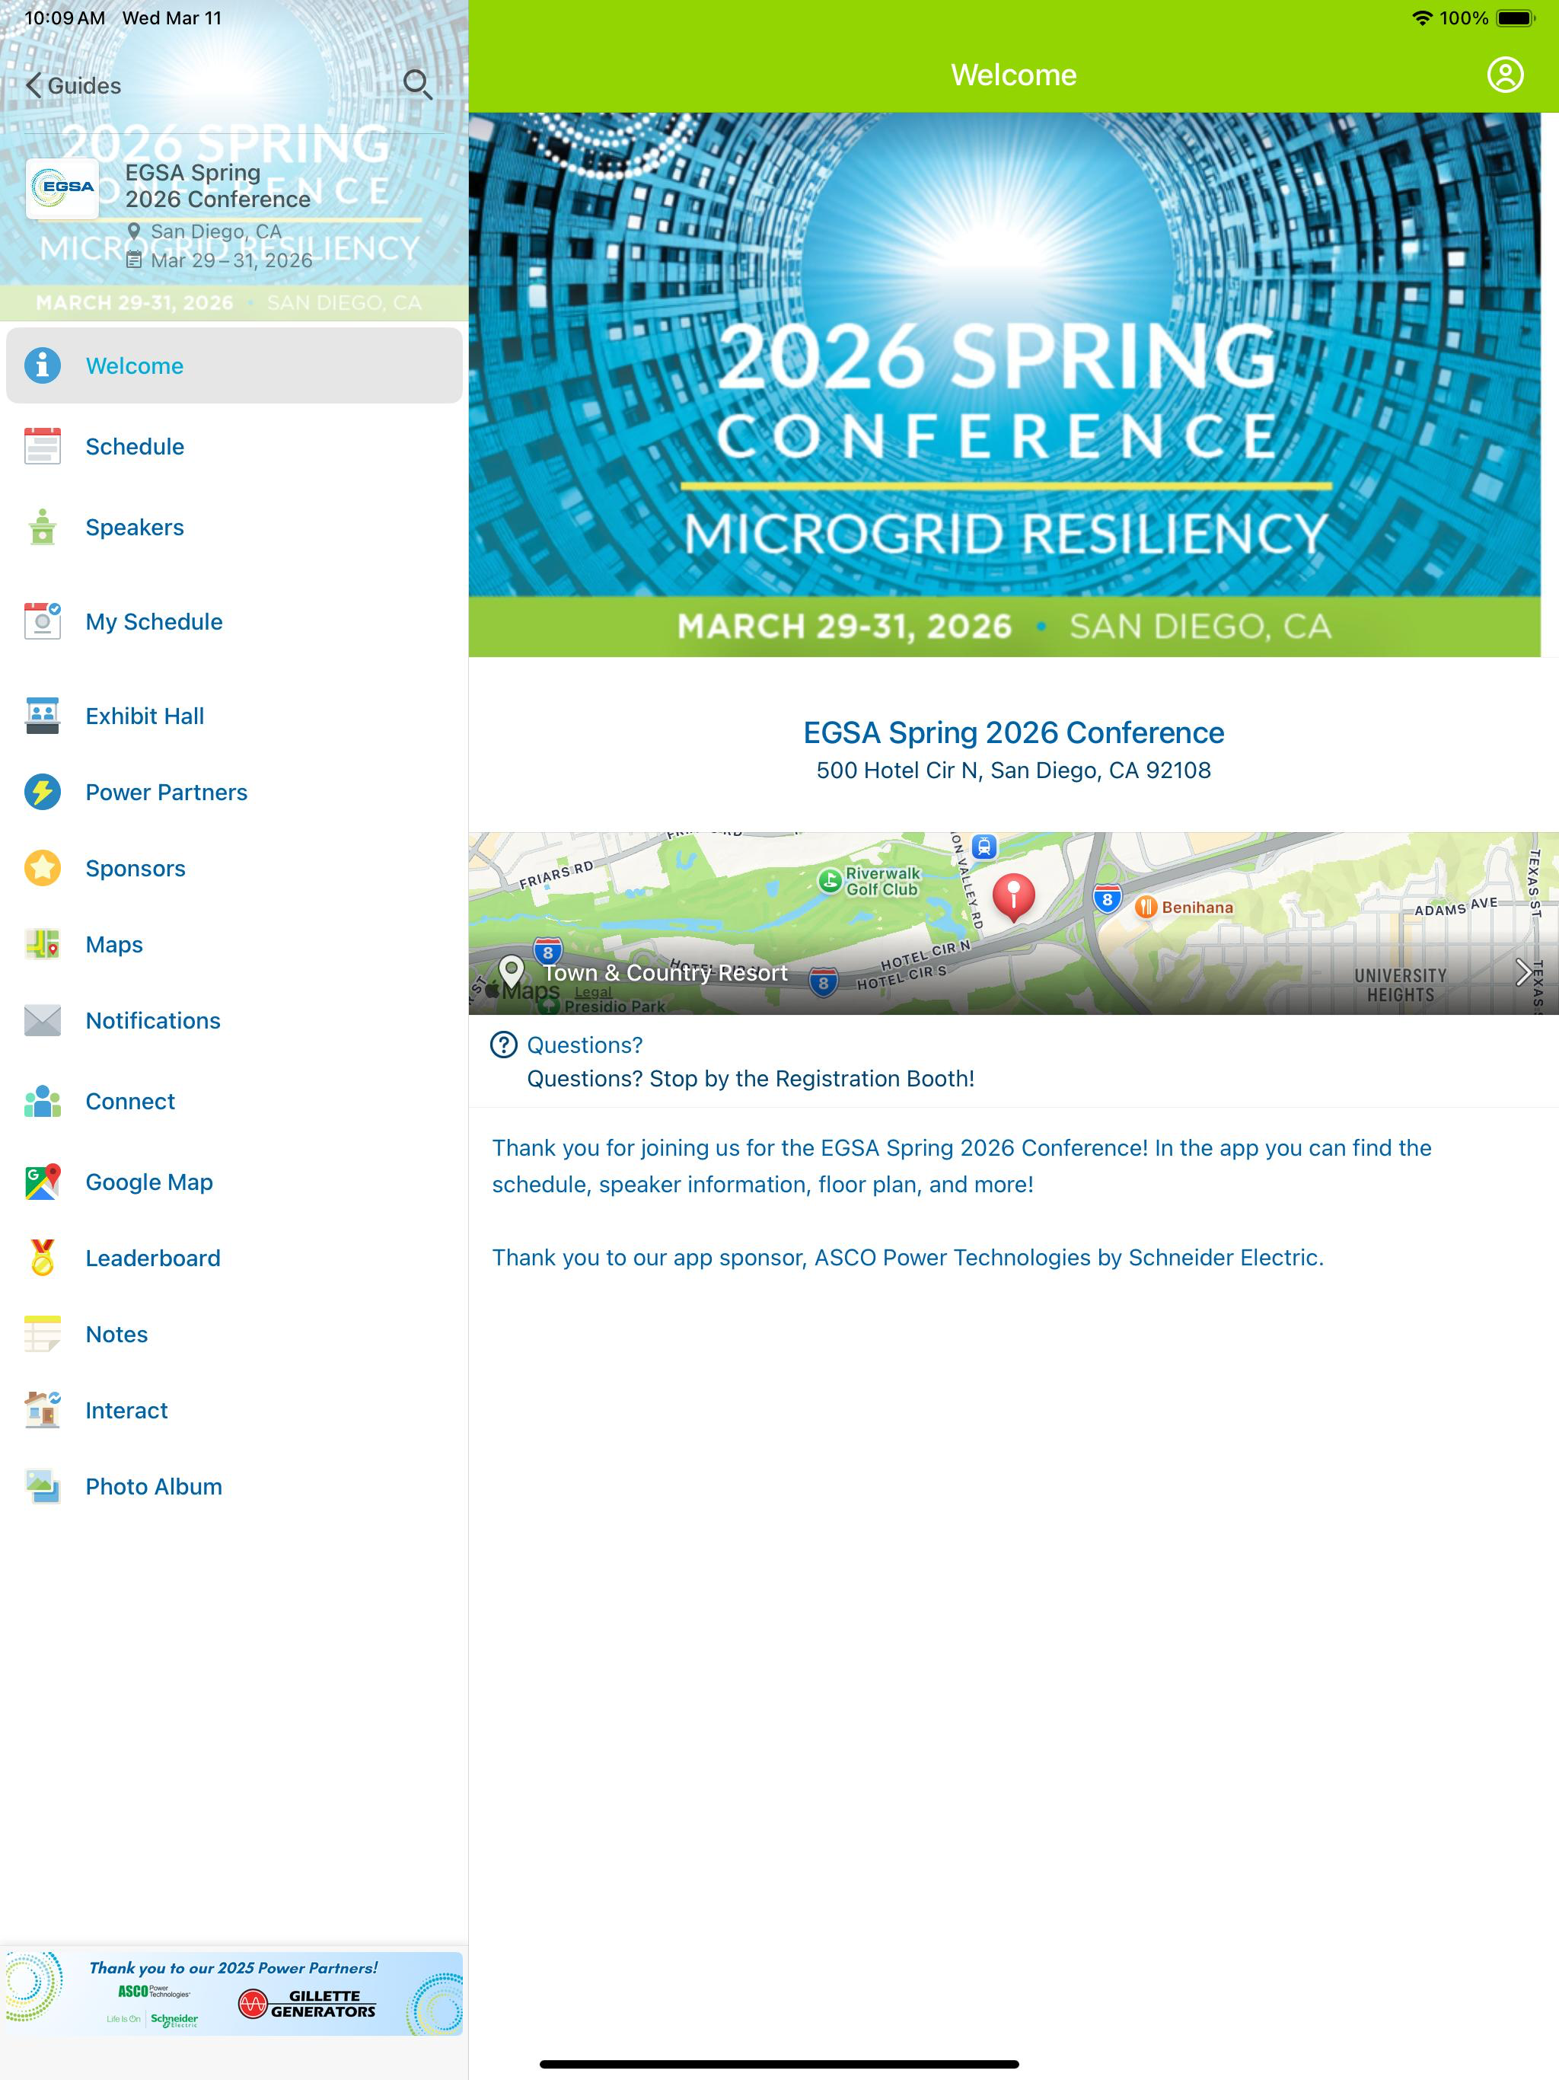Open My Schedule
The width and height of the screenshot is (1559, 2080).
(x=234, y=620)
